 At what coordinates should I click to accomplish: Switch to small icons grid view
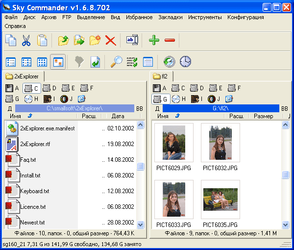coord(42,62)
